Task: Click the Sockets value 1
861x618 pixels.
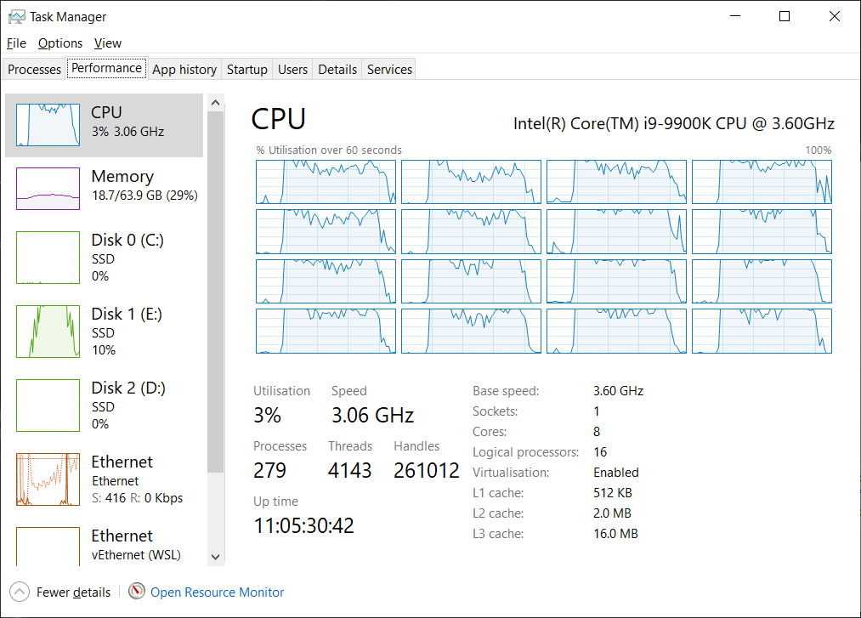Action: (597, 411)
